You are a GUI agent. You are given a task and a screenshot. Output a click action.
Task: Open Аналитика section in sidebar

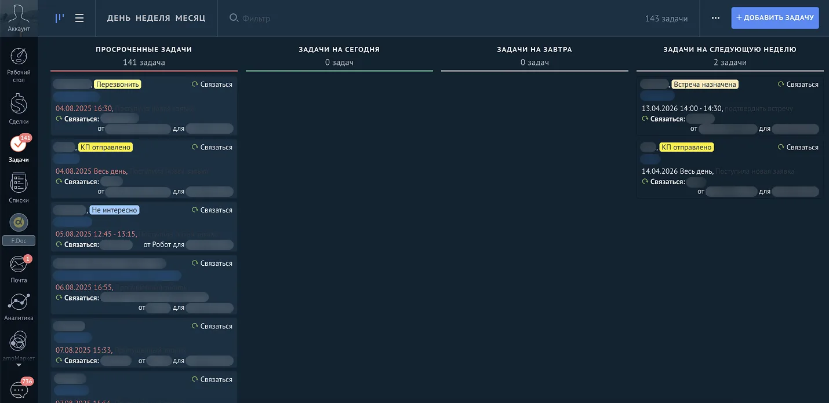tap(19, 307)
